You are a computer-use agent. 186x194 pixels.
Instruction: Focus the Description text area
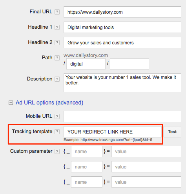(122, 83)
